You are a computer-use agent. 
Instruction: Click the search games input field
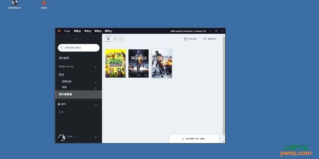(79, 47)
